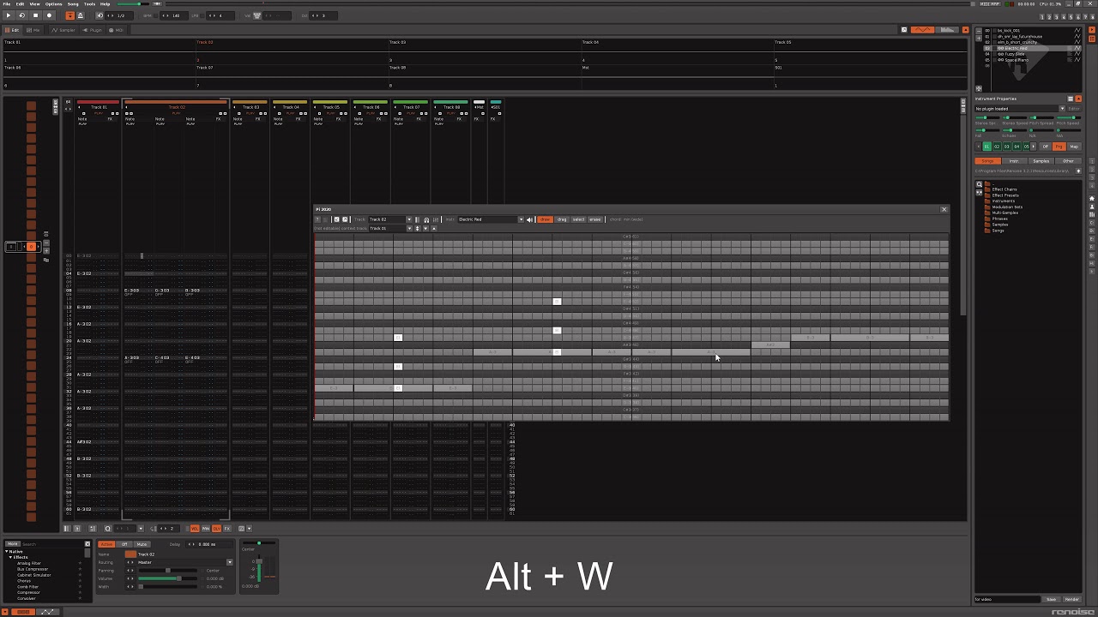Toggle record/edit mode button
Image resolution: width=1098 pixels, height=617 pixels.
coord(49,15)
